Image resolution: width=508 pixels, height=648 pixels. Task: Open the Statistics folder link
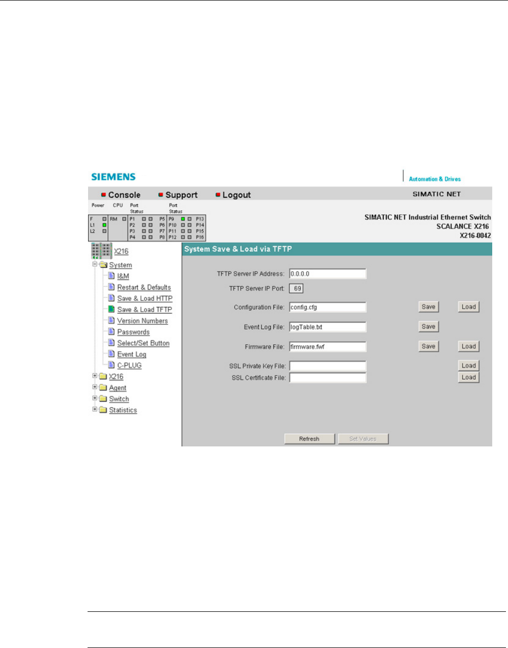(123, 410)
